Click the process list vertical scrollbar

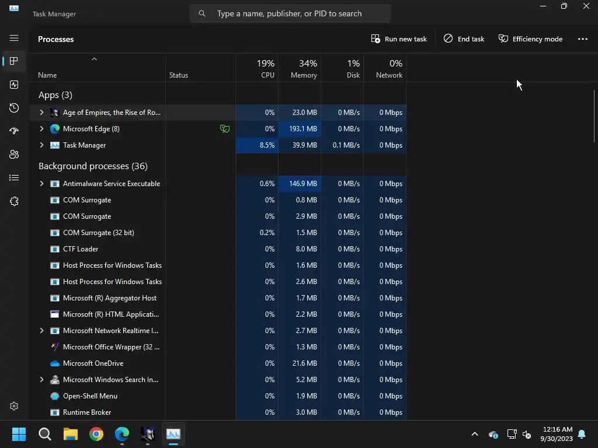coord(594,116)
